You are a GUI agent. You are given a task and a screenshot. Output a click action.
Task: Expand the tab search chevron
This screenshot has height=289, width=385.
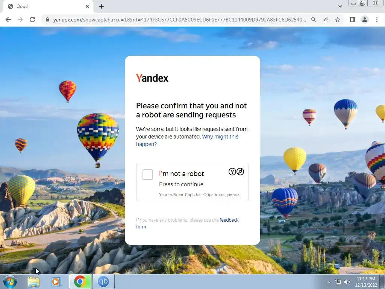point(340,6)
